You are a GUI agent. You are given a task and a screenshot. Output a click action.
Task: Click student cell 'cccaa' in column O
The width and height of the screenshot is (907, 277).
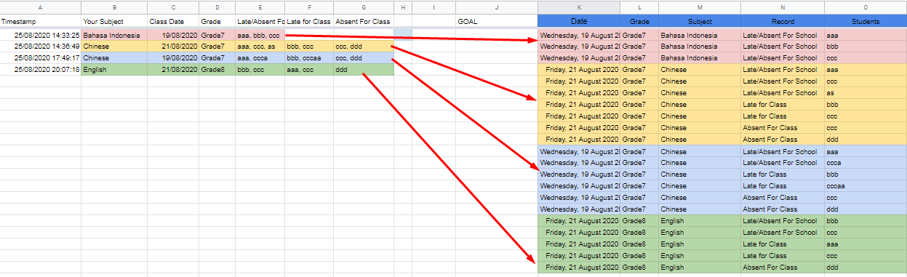[866, 186]
